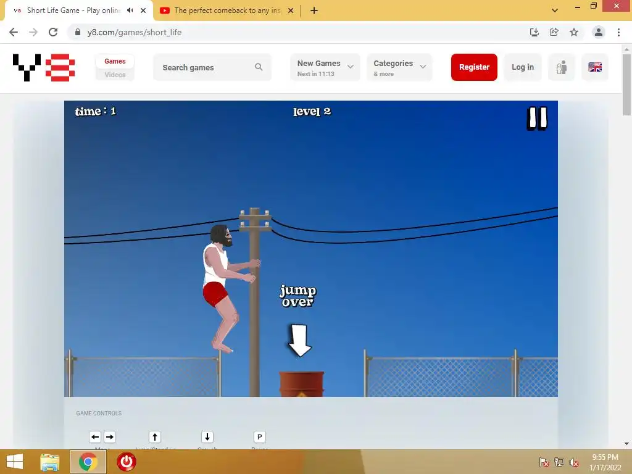The width and height of the screenshot is (632, 474).
Task: Open the player profile figure icon
Action: 562,67
